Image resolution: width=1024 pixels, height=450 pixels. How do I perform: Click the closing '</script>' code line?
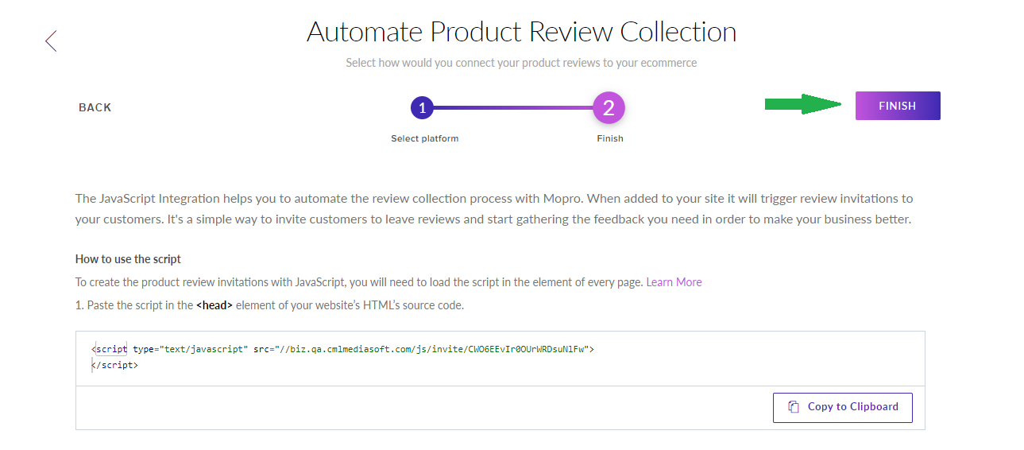[115, 365]
